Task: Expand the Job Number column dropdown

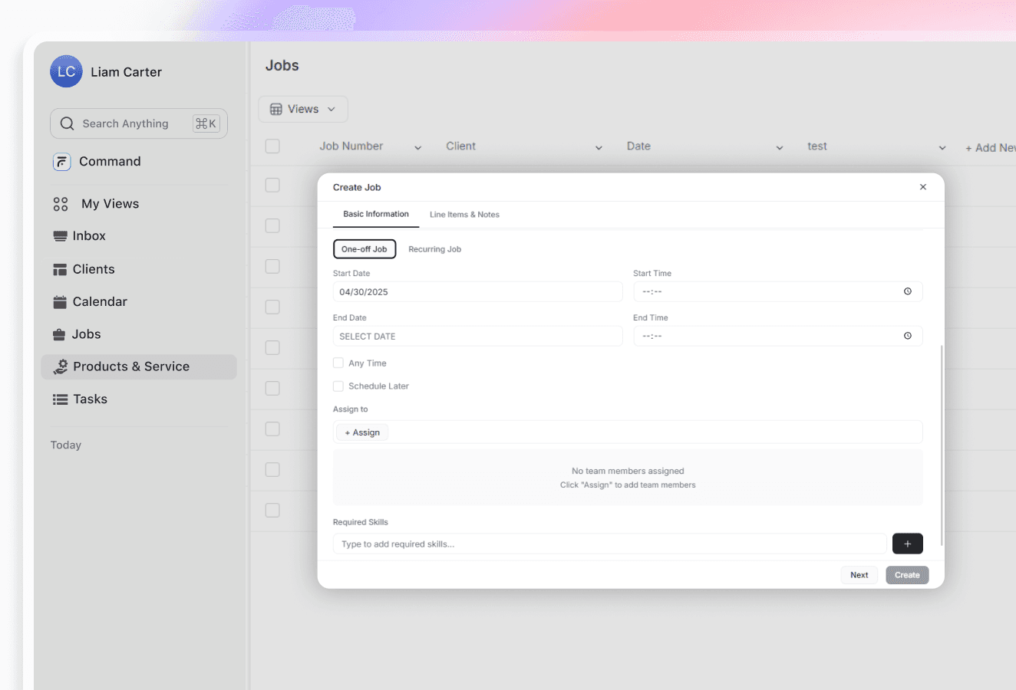Action: pyautogui.click(x=417, y=147)
